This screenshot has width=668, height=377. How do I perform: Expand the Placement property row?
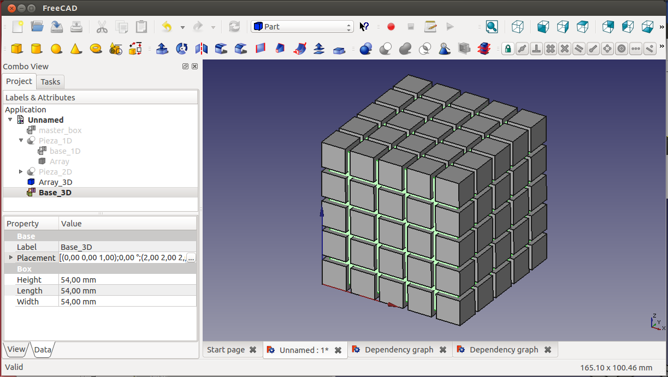[x=10, y=258]
